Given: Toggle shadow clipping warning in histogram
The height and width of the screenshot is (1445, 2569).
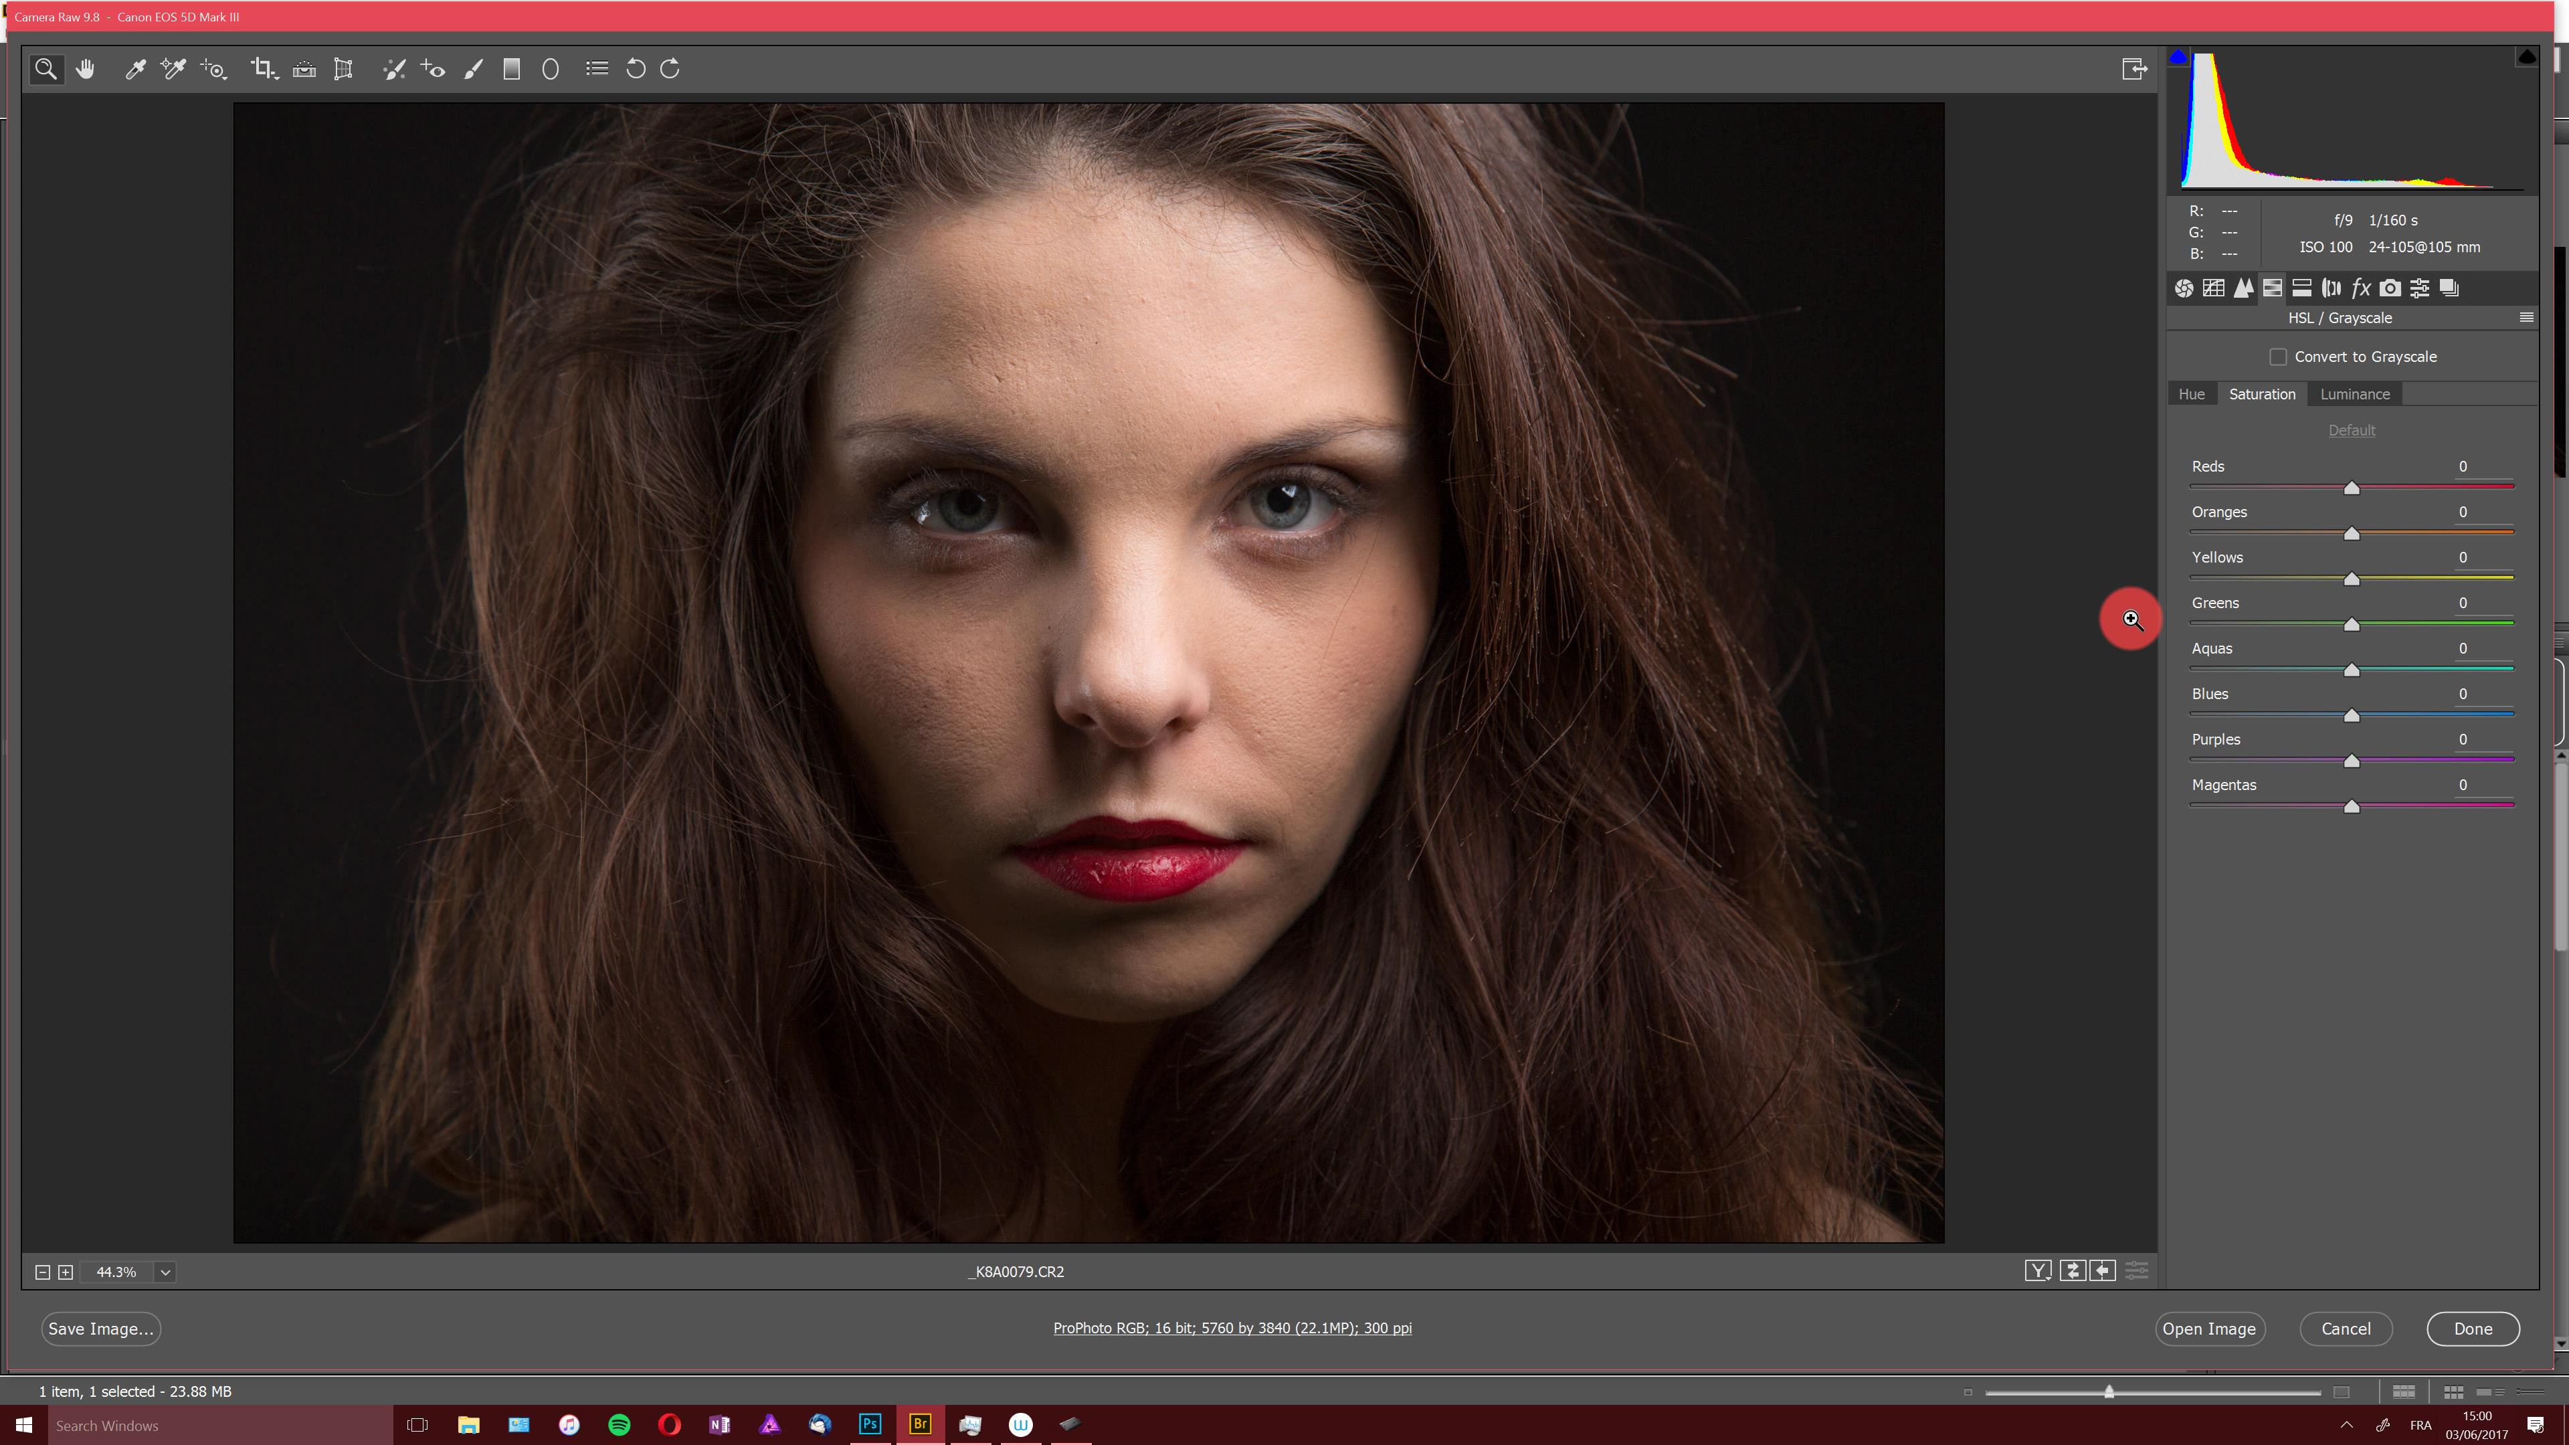Looking at the screenshot, I should click(2178, 57).
